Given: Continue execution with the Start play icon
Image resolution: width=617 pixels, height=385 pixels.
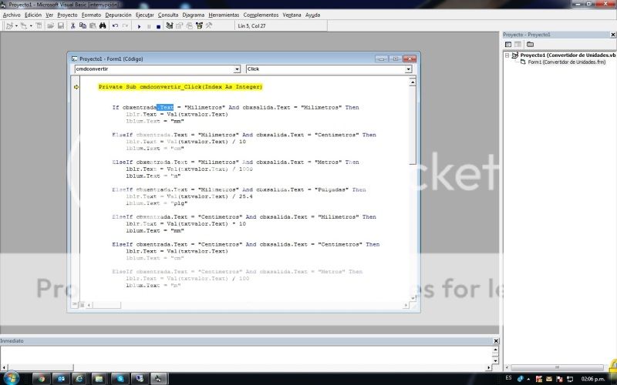Looking at the screenshot, I should (x=139, y=26).
